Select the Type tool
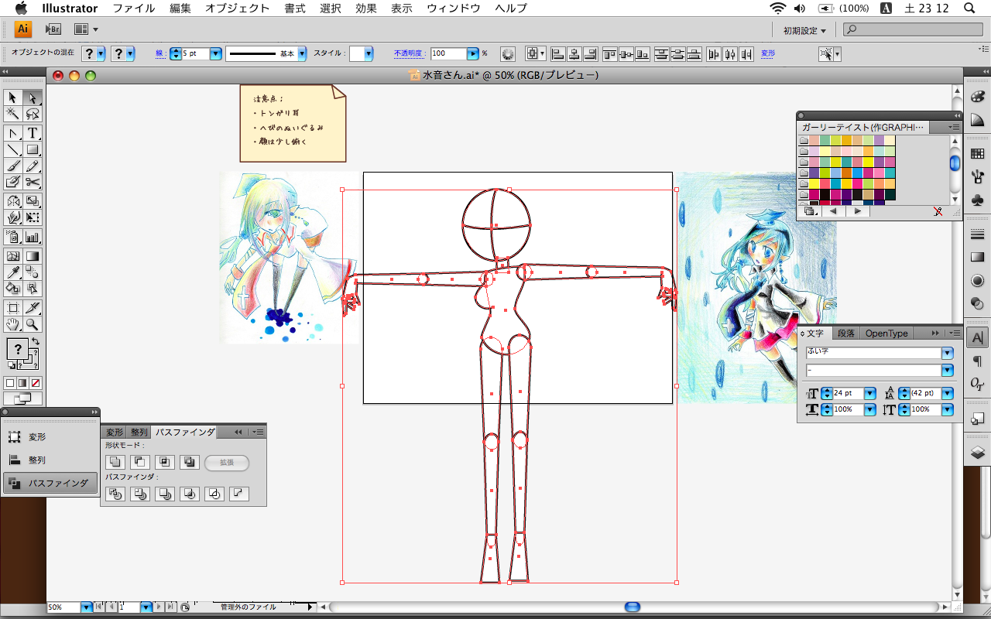The height and width of the screenshot is (619, 991). click(x=33, y=133)
